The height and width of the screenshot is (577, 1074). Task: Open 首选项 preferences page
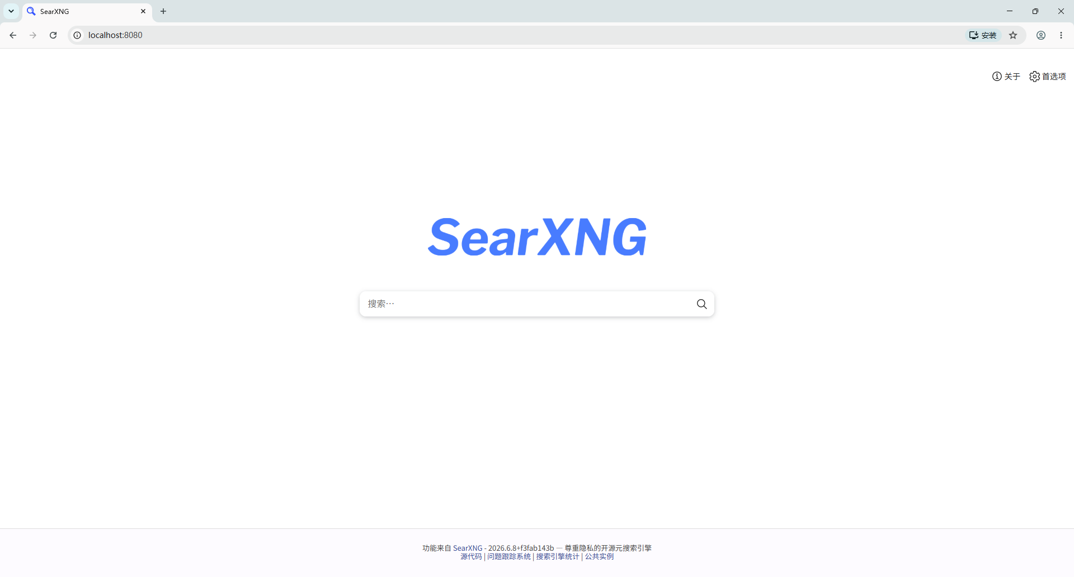[1047, 76]
